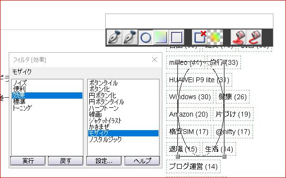
Task: Open the 生活 (14) tag link
Action: [219, 149]
